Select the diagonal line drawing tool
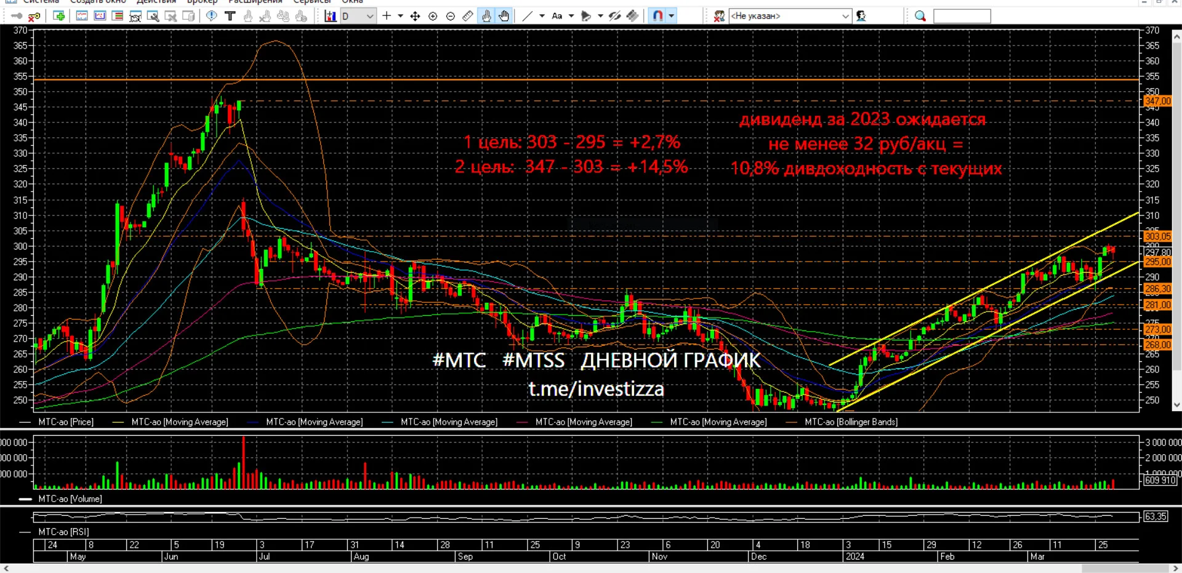This screenshot has height=573, width=1182. pyautogui.click(x=528, y=16)
